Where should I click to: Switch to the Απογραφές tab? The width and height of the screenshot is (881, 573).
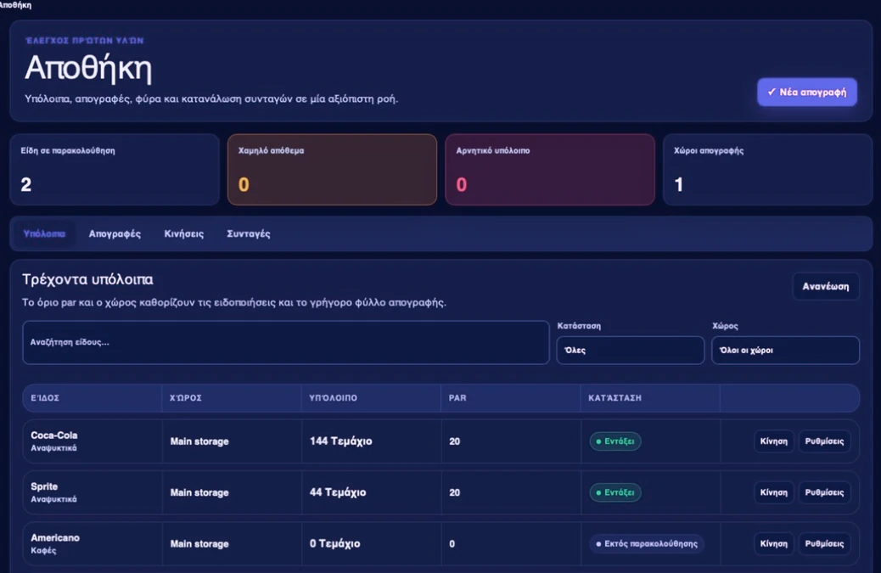(x=115, y=233)
